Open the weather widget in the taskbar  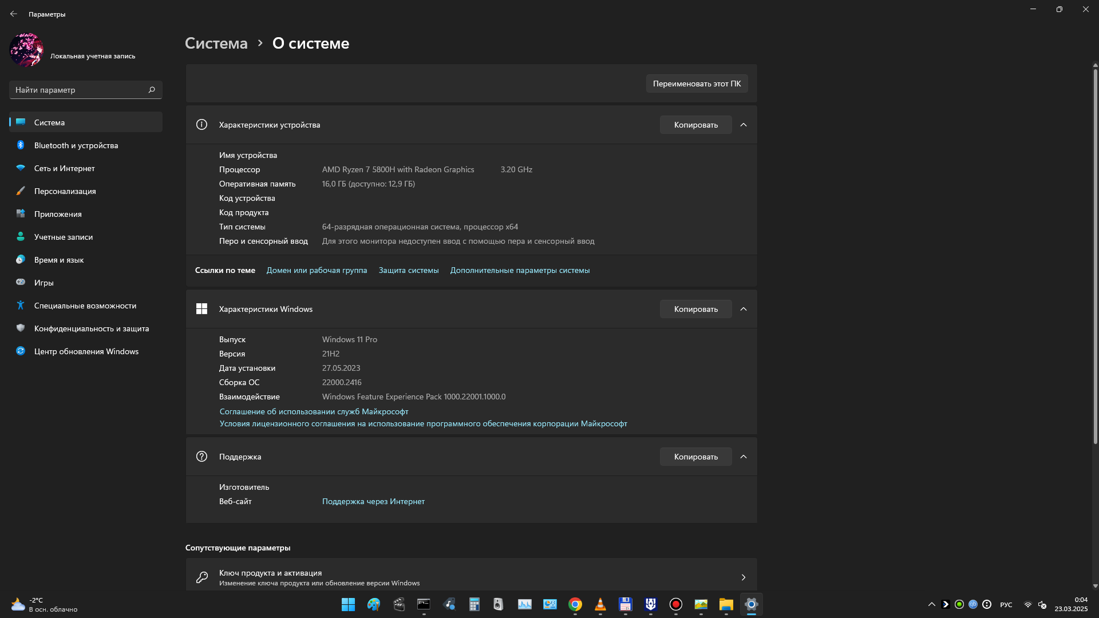44,604
